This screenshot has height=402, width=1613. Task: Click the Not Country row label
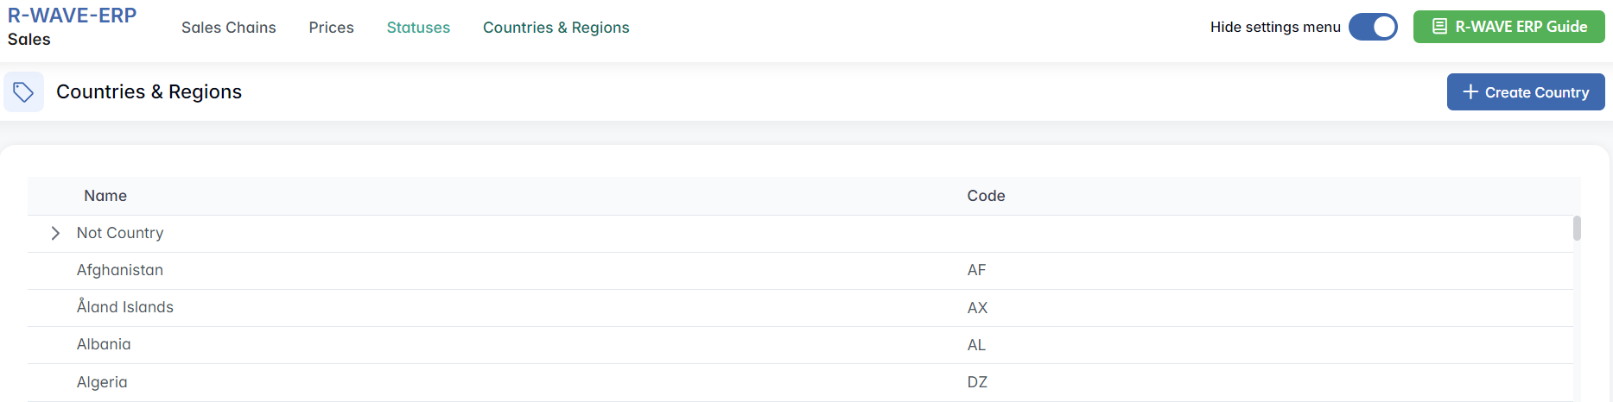click(120, 233)
